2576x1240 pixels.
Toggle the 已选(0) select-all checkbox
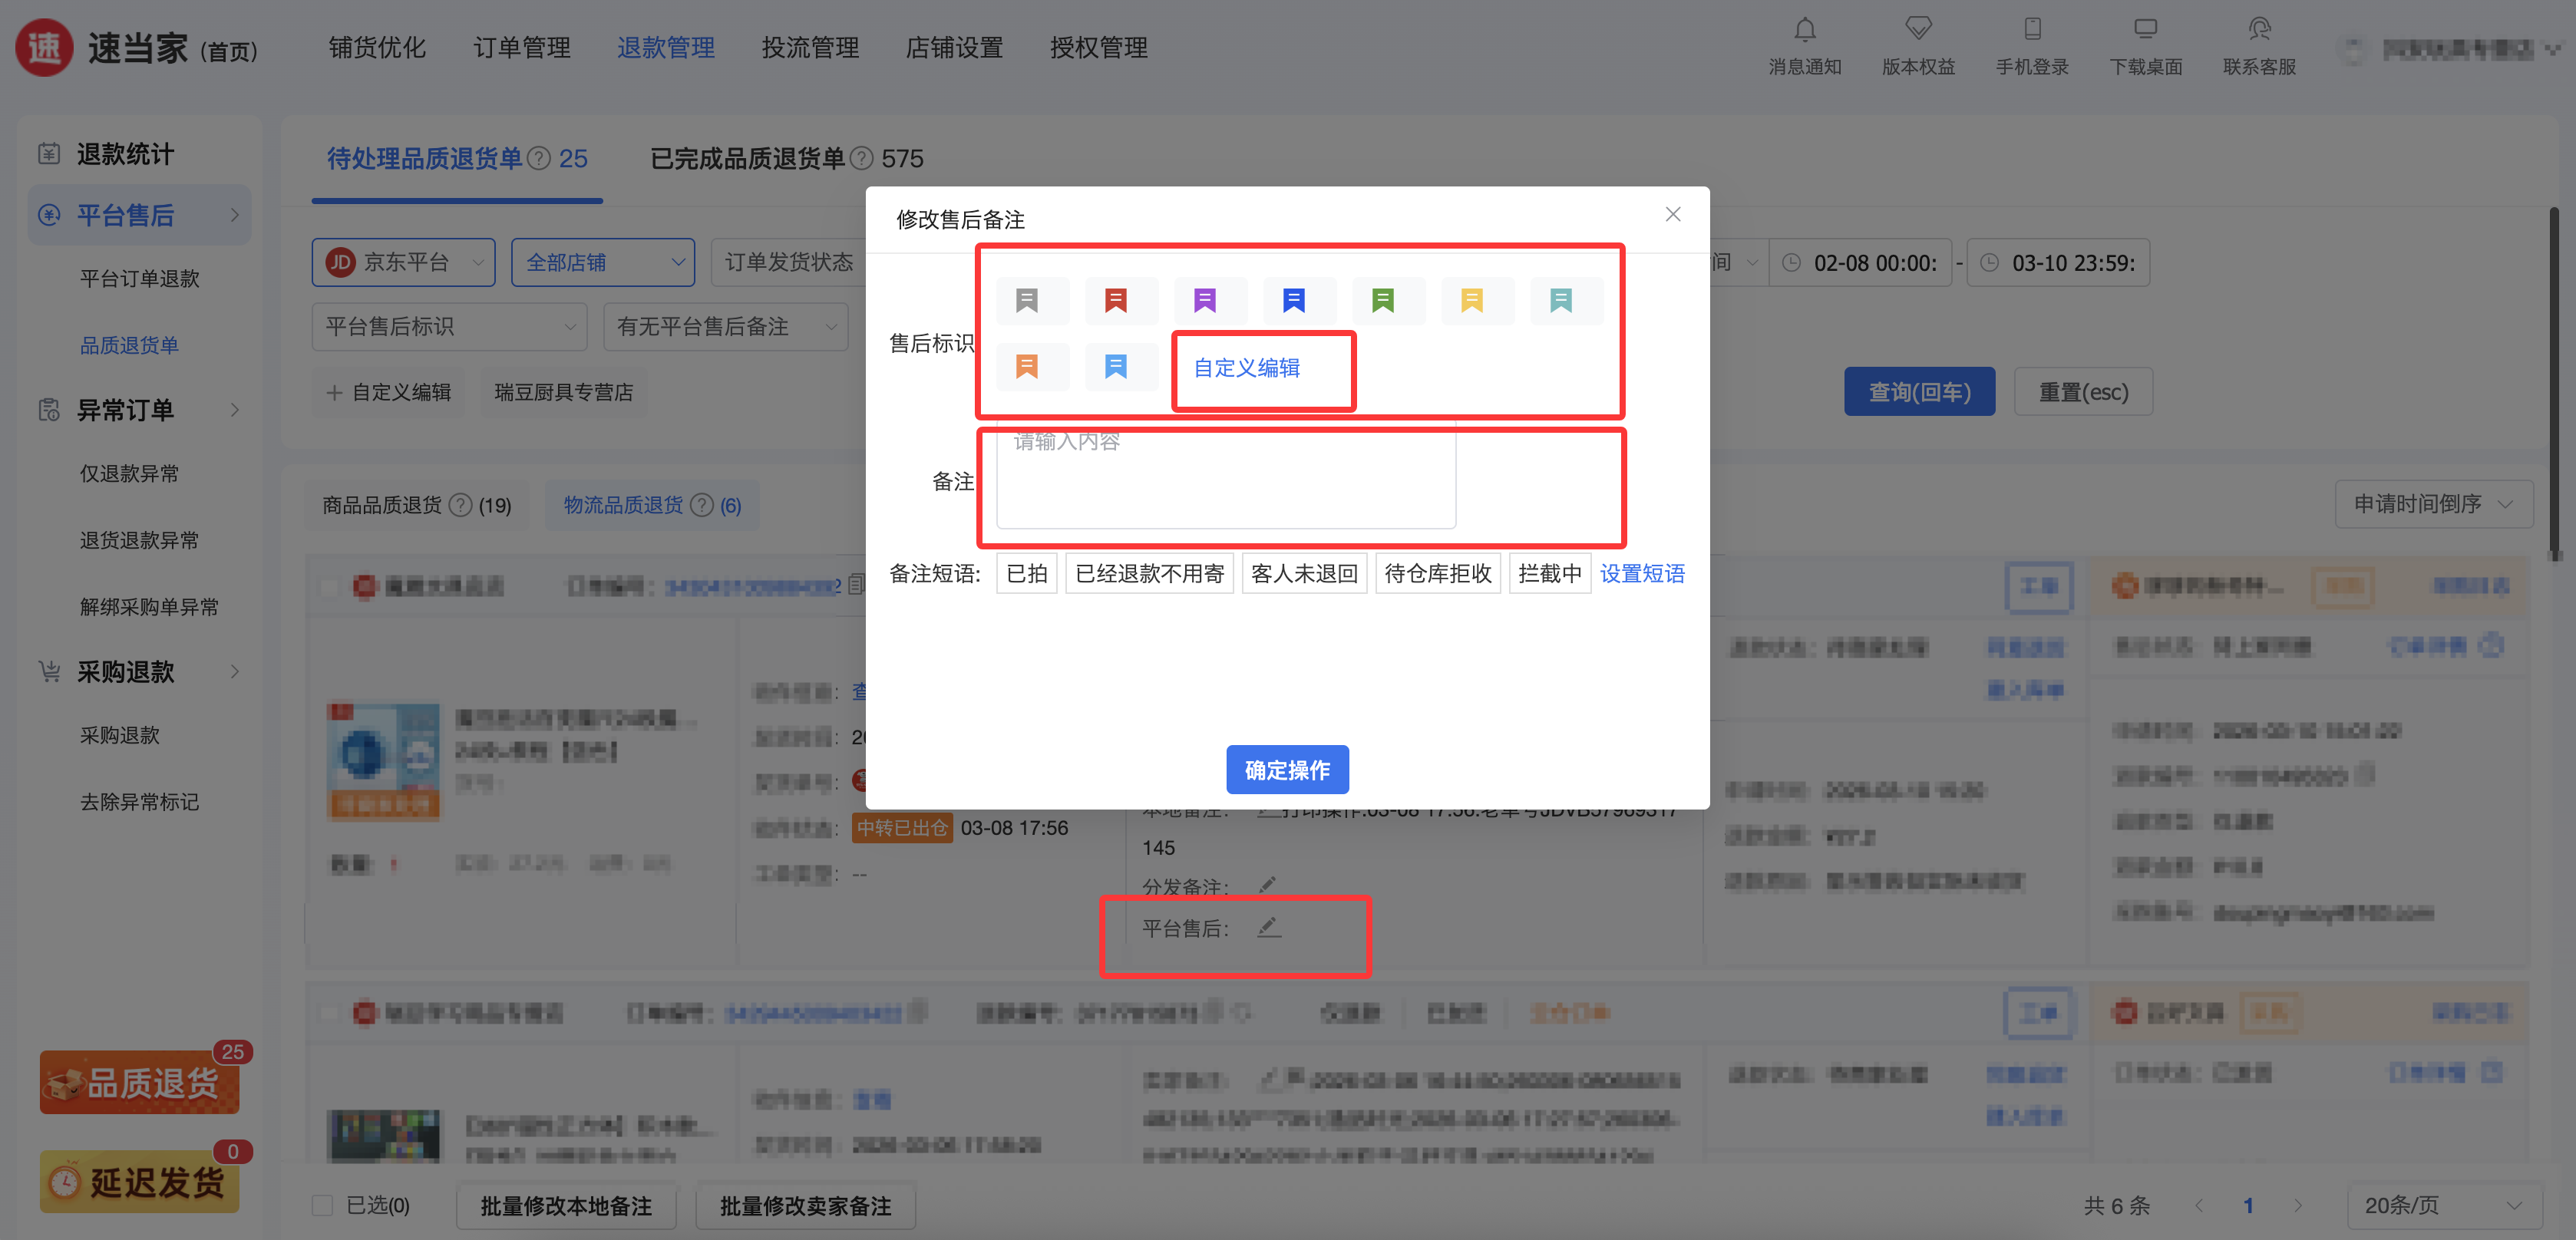pos(322,1205)
